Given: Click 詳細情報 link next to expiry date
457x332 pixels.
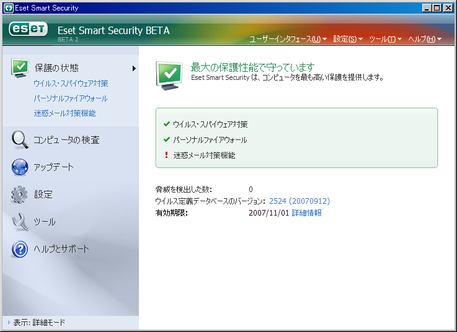Looking at the screenshot, I should tap(306, 213).
